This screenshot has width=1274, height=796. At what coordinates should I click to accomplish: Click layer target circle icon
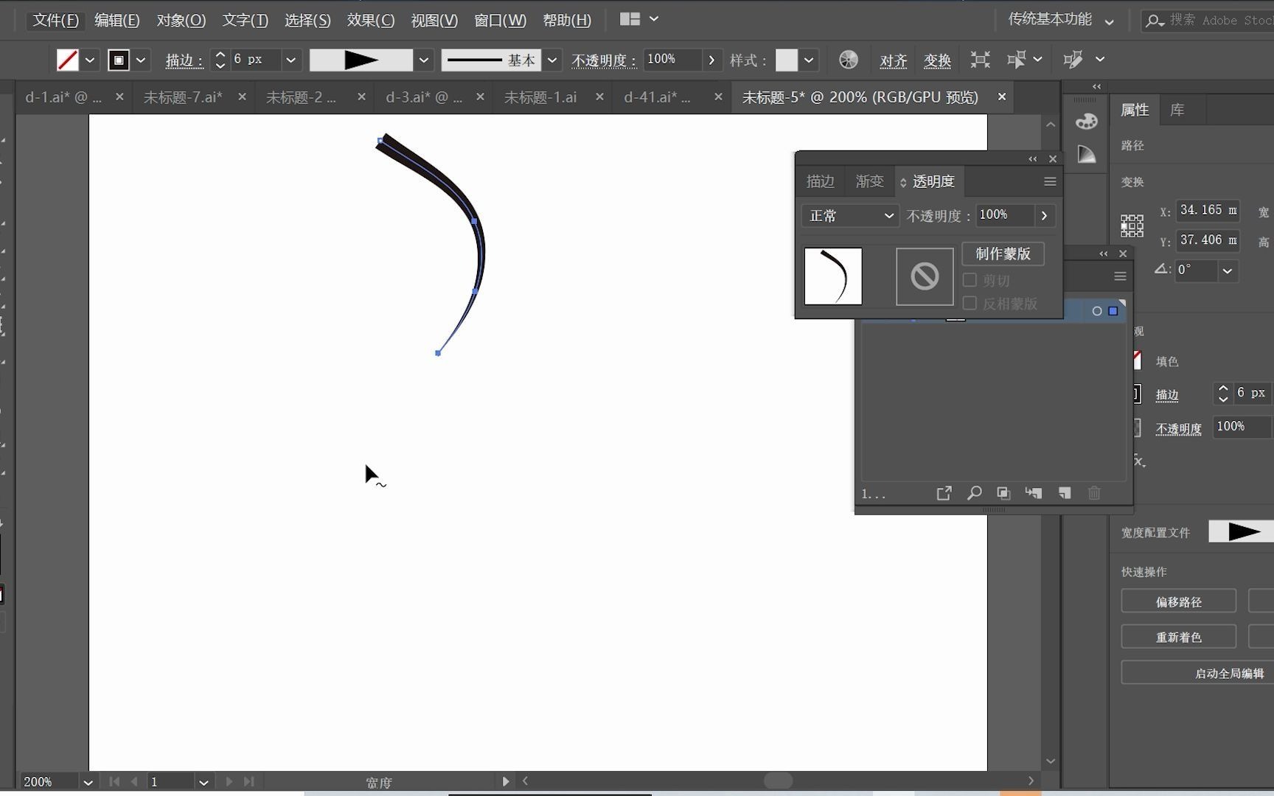[1097, 311]
